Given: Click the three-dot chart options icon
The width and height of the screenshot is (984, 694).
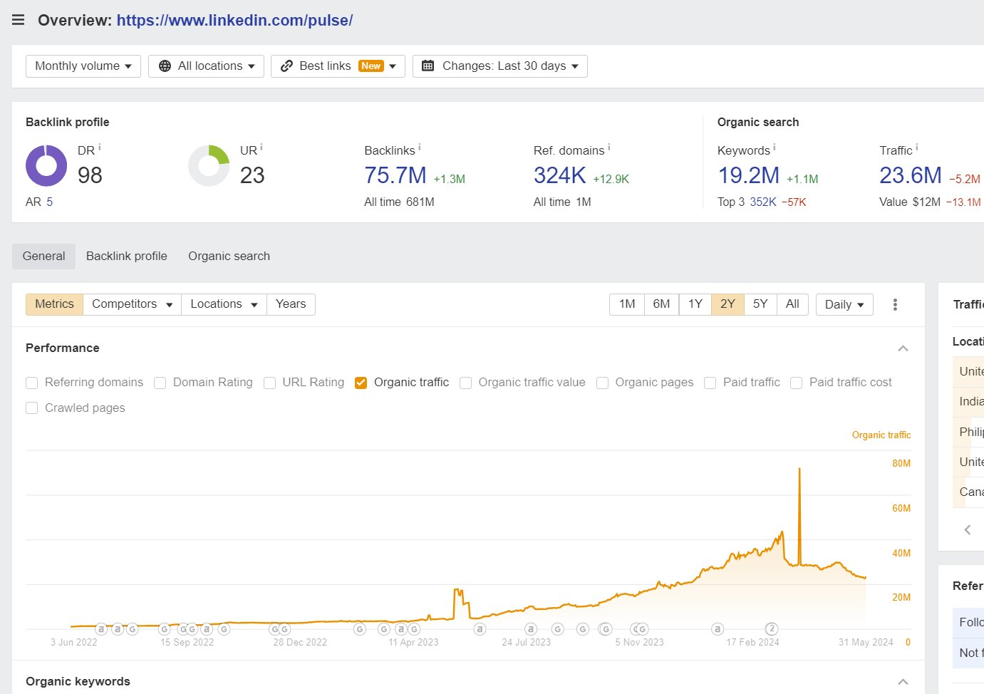Looking at the screenshot, I should coord(895,304).
